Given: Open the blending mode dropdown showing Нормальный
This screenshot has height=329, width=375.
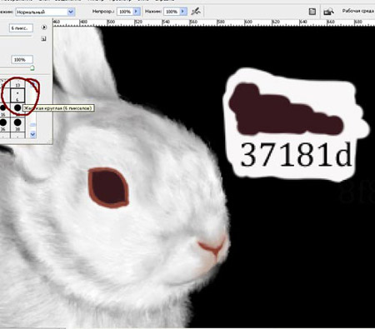Looking at the screenshot, I should (45, 12).
